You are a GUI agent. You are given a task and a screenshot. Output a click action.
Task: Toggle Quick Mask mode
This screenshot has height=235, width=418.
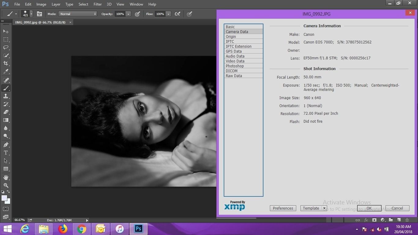click(x=6, y=209)
